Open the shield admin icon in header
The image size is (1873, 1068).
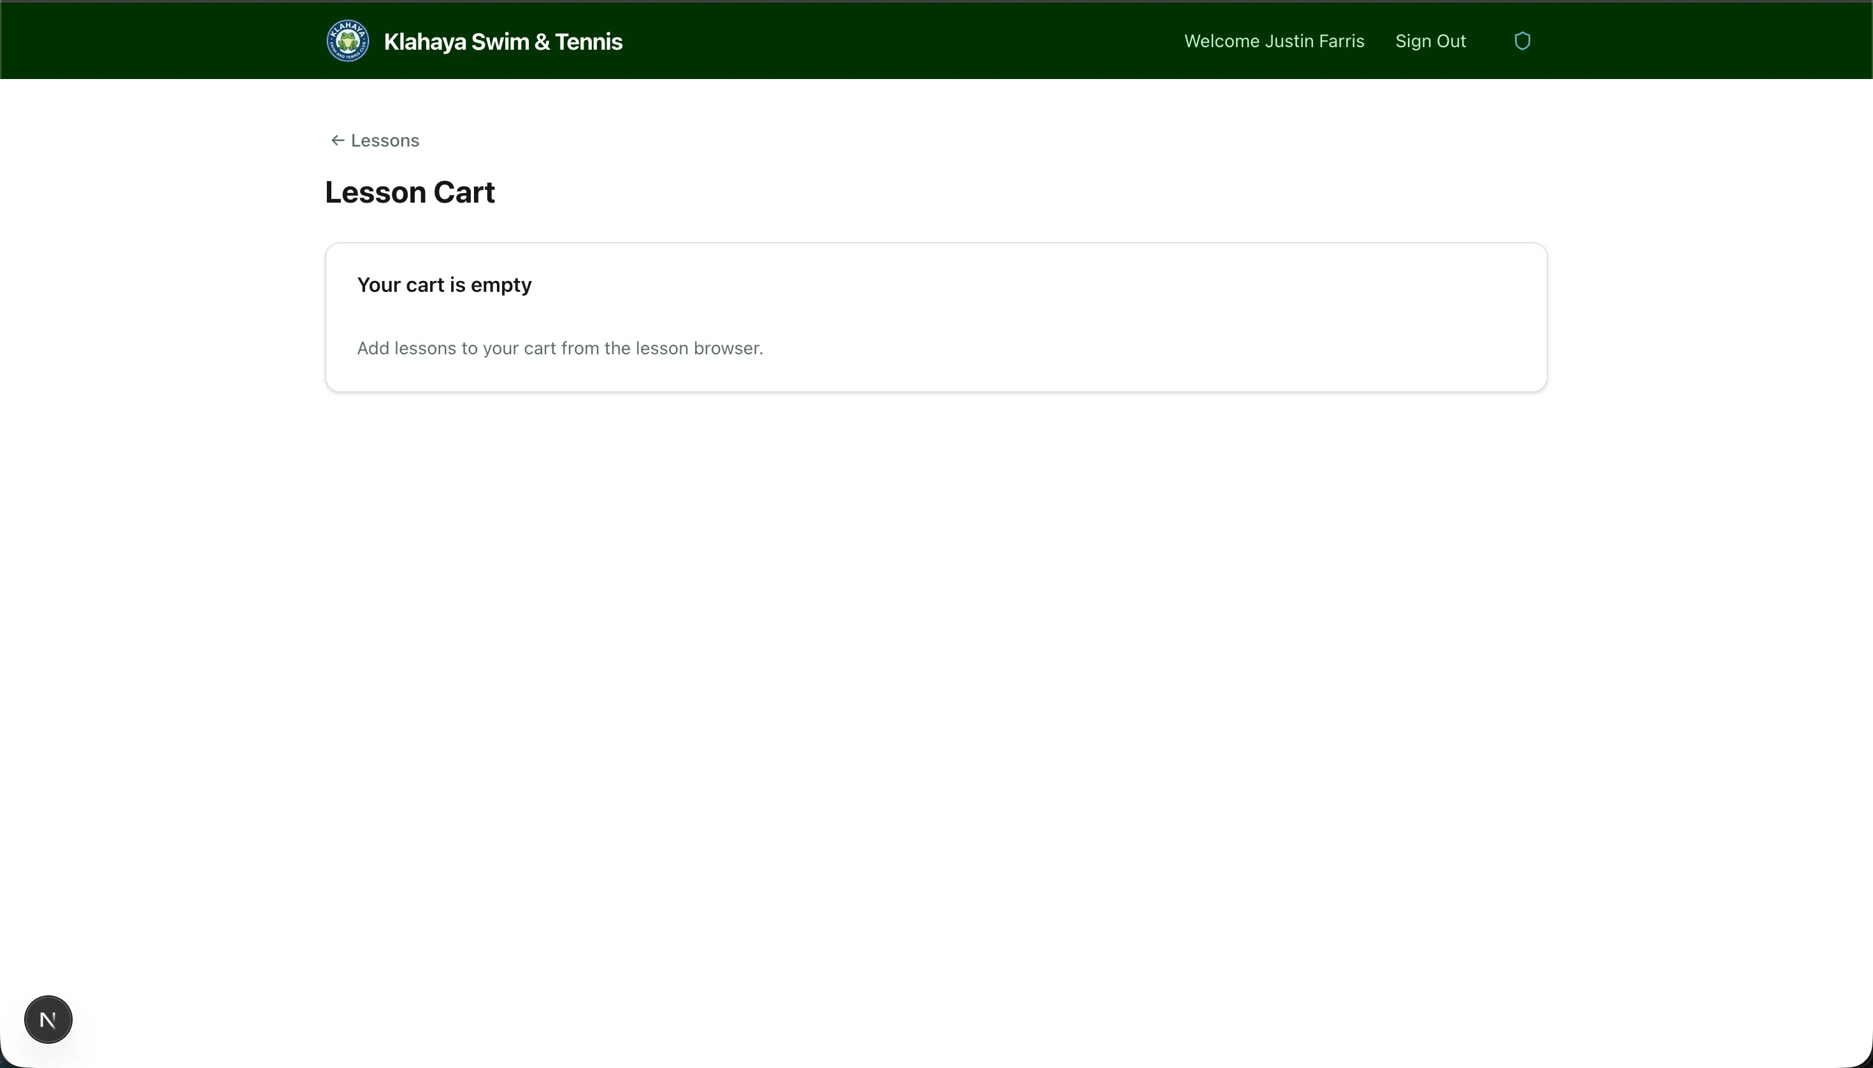(1522, 41)
